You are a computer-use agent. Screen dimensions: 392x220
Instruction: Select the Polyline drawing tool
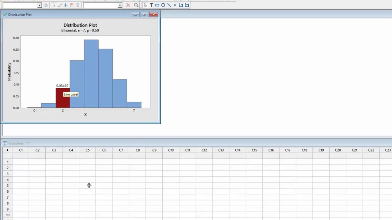pyautogui.click(x=181, y=5)
